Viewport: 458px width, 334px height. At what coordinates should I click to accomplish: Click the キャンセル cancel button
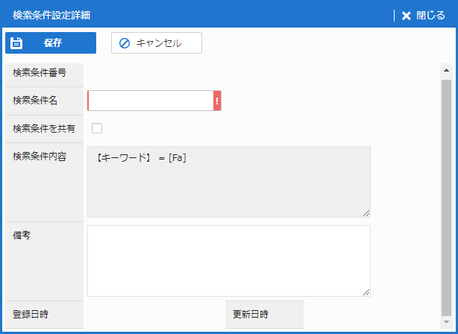pos(157,43)
